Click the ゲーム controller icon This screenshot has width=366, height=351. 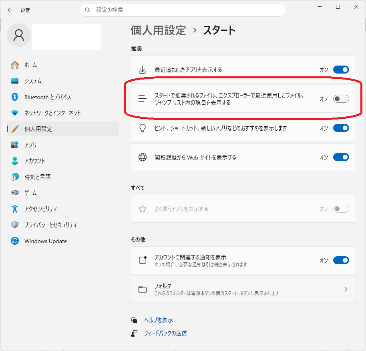[x=15, y=193]
